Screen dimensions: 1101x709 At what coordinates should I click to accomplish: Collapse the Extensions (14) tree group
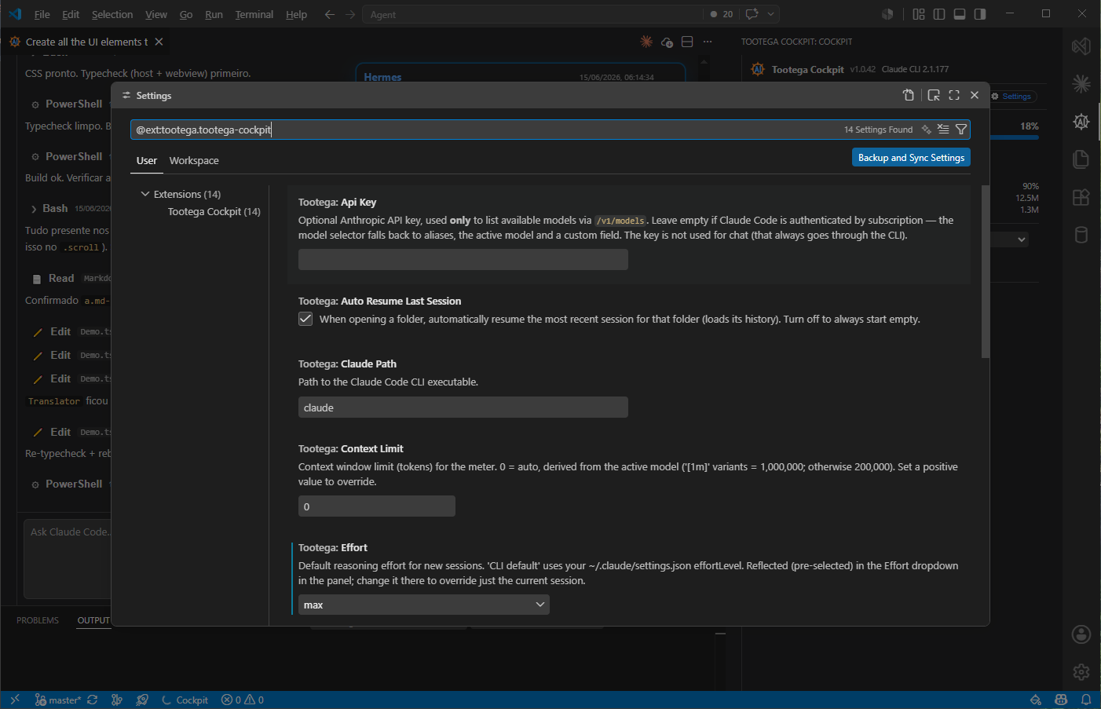pos(145,194)
